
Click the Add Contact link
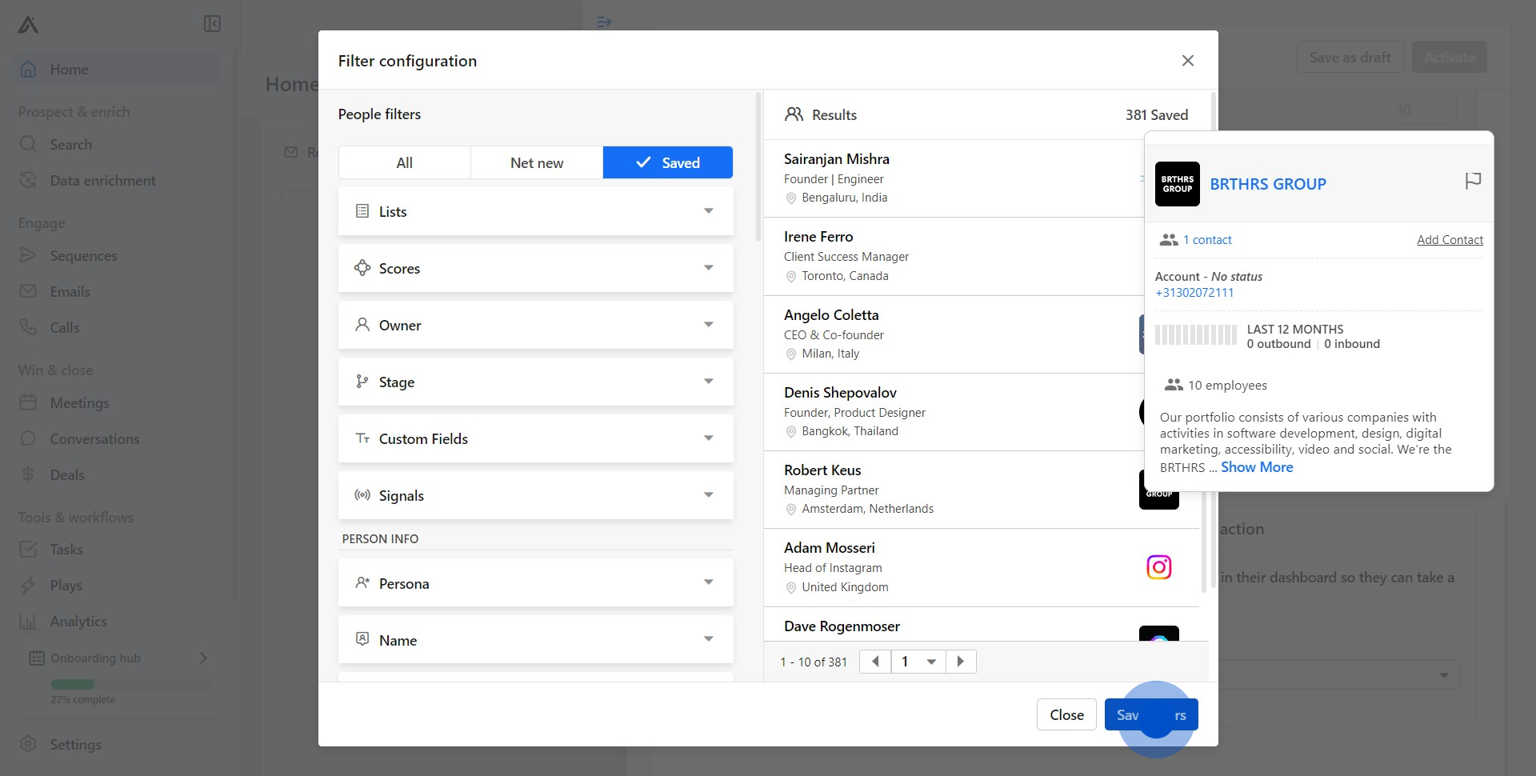click(1450, 239)
